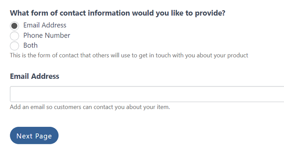
Task: Select the Email Address radio button
Action: (x=14, y=26)
